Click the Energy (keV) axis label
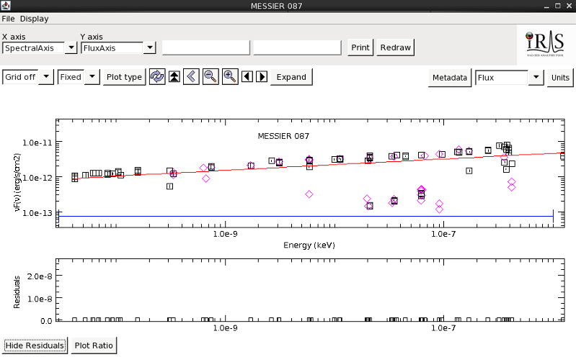Viewport: 576px width, 357px height. pyautogui.click(x=309, y=245)
